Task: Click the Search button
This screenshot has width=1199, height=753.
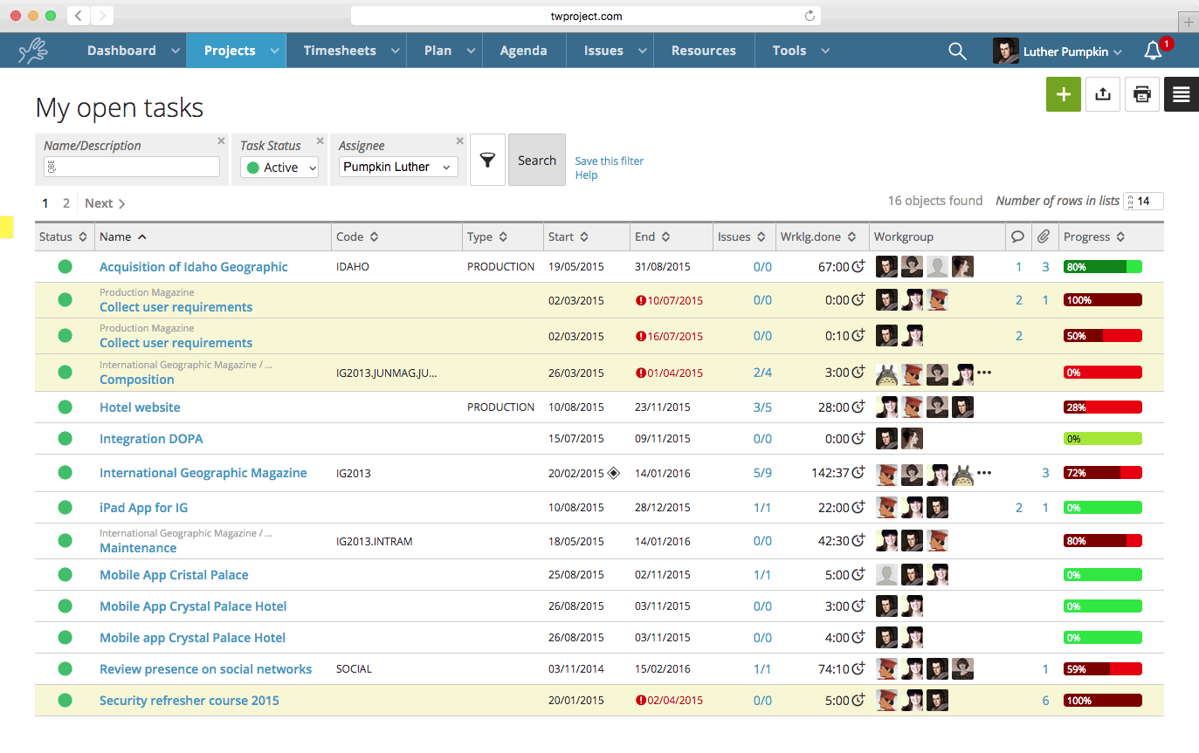Action: click(x=537, y=160)
